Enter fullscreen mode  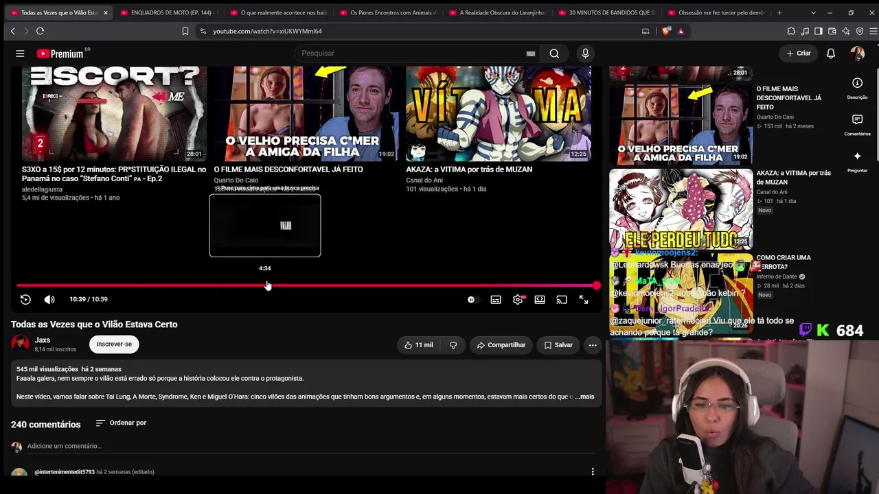584,300
